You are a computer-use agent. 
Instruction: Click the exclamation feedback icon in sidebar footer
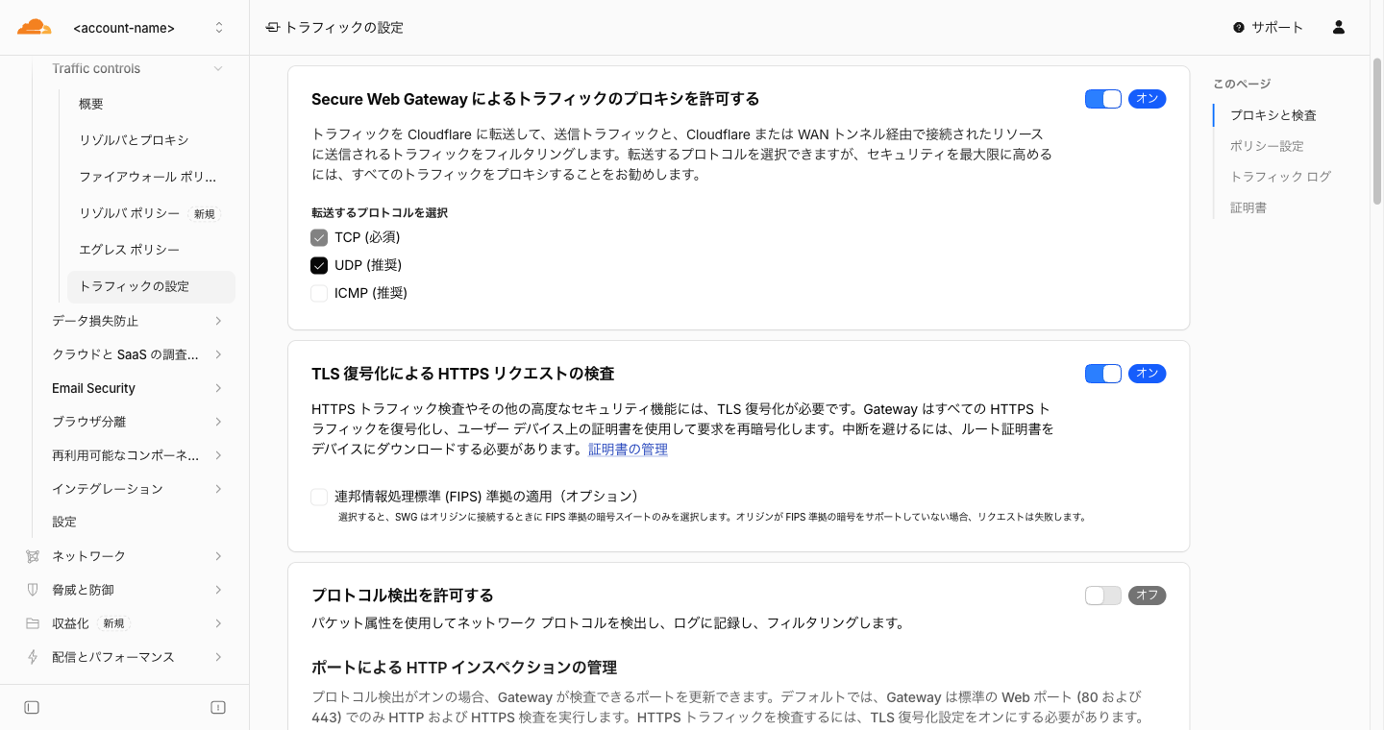(218, 708)
